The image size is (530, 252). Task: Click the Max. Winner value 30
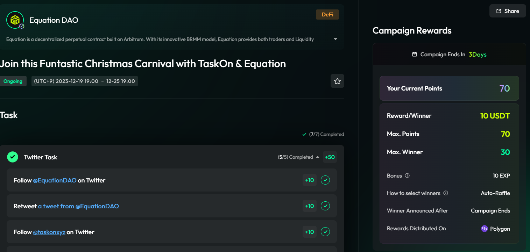click(505, 152)
